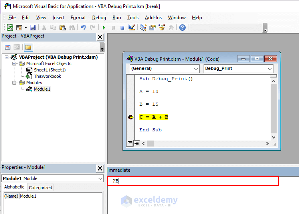The height and width of the screenshot is (214, 299).
Task: Collapse Microsoft Excel Objects folder
Action: [14, 63]
